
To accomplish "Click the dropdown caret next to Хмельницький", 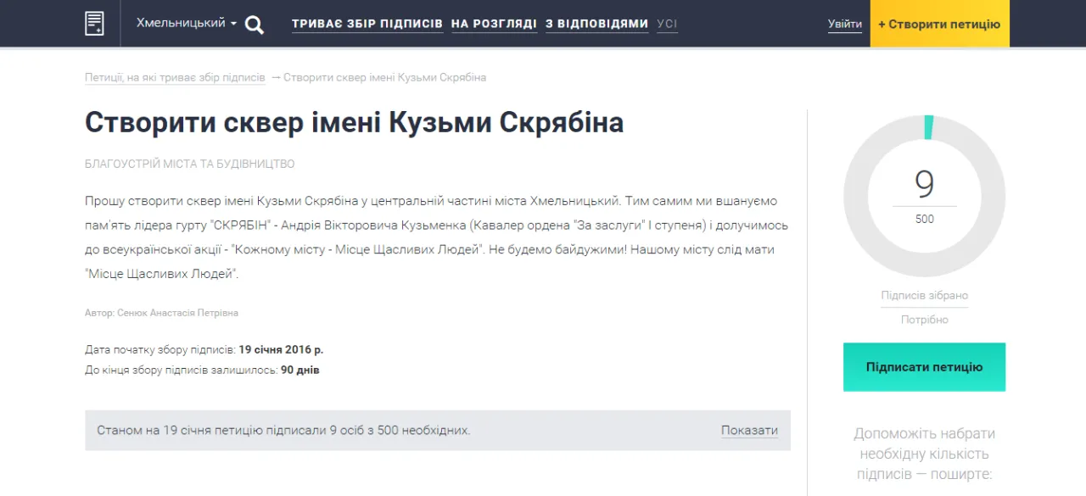I will click(233, 24).
